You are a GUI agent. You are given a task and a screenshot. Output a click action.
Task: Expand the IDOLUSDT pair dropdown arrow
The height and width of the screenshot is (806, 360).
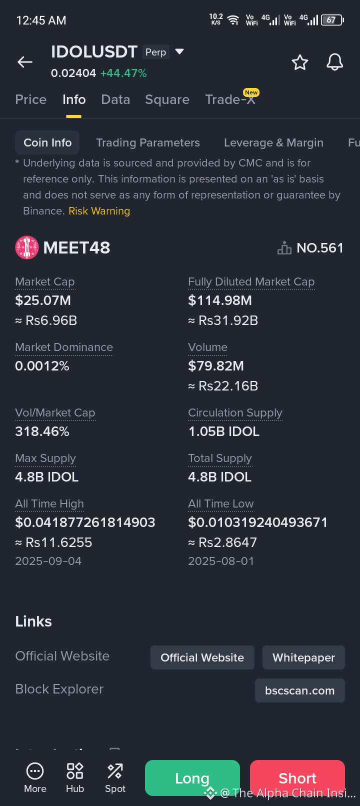click(x=180, y=51)
